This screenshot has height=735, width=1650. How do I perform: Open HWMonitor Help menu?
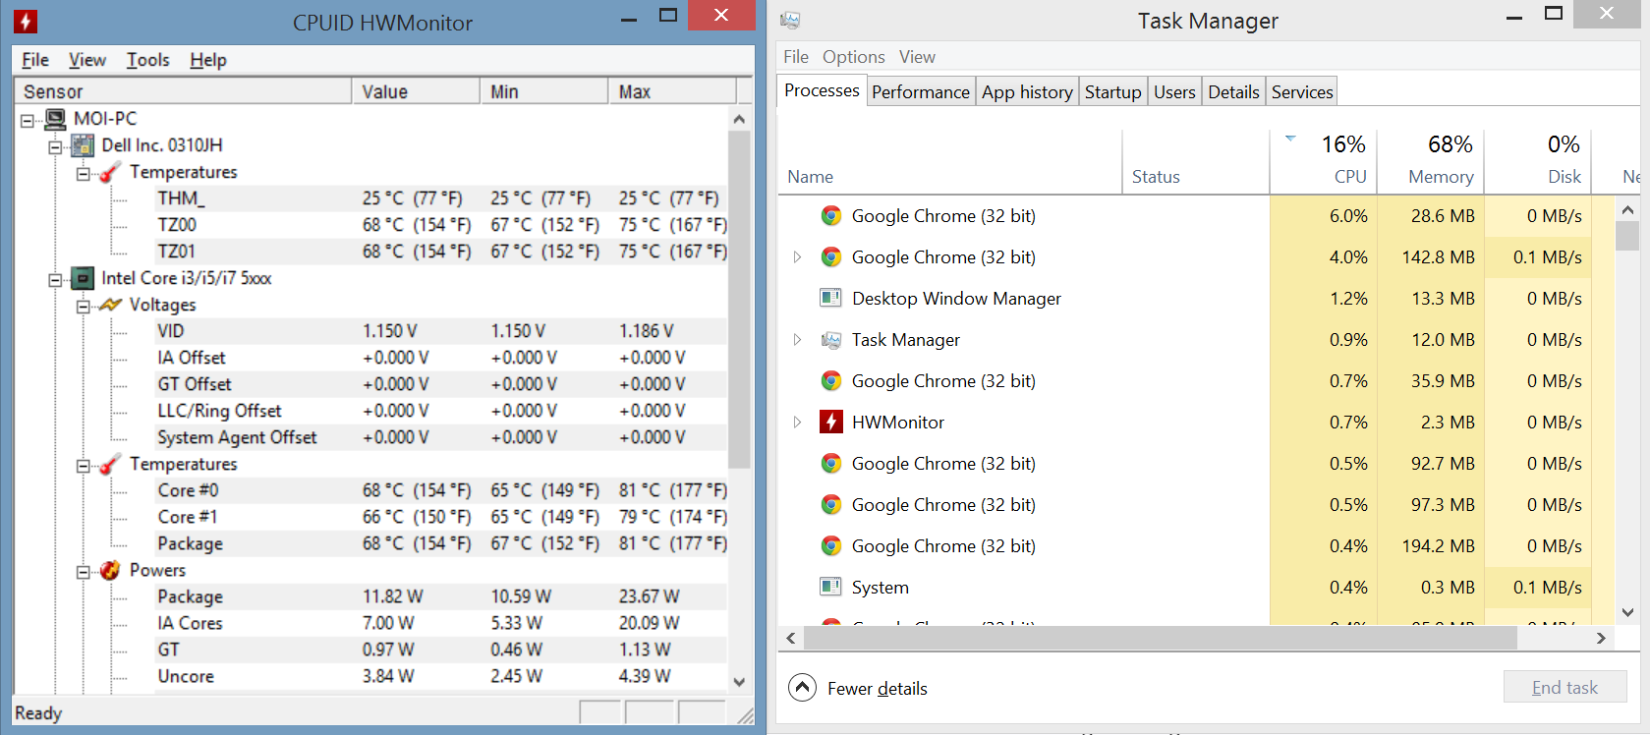pos(208,60)
